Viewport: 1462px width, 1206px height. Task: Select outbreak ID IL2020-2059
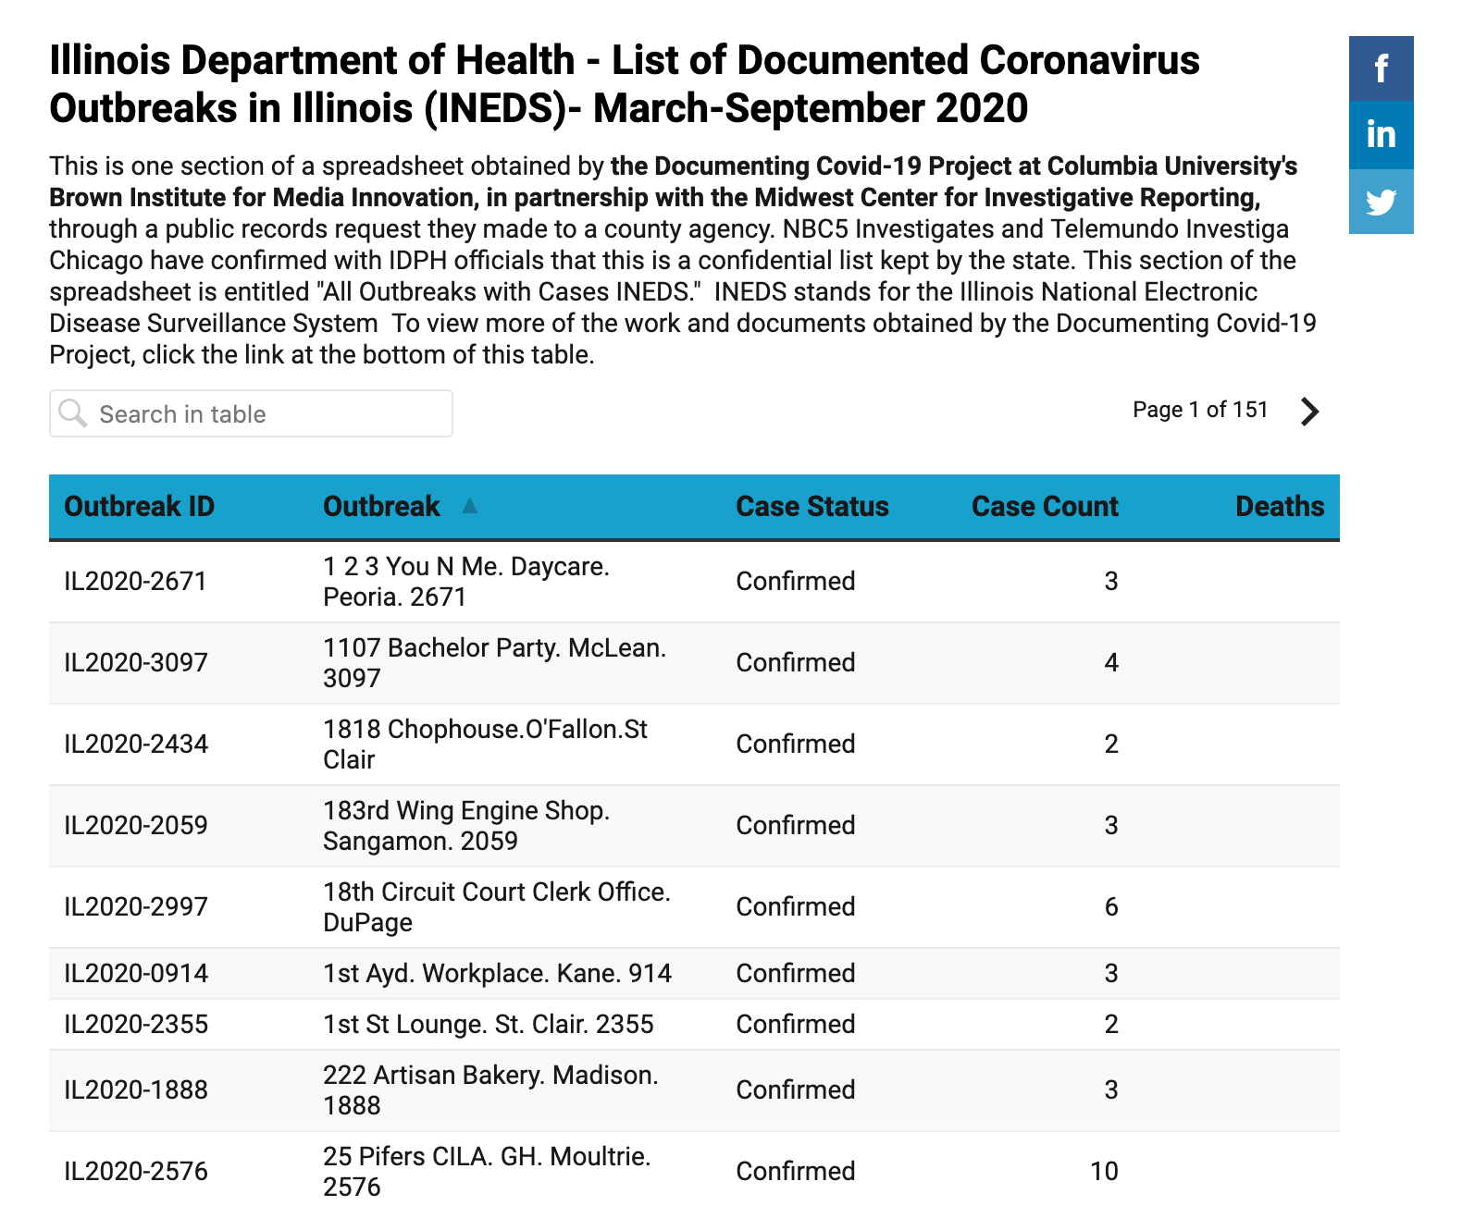(135, 825)
